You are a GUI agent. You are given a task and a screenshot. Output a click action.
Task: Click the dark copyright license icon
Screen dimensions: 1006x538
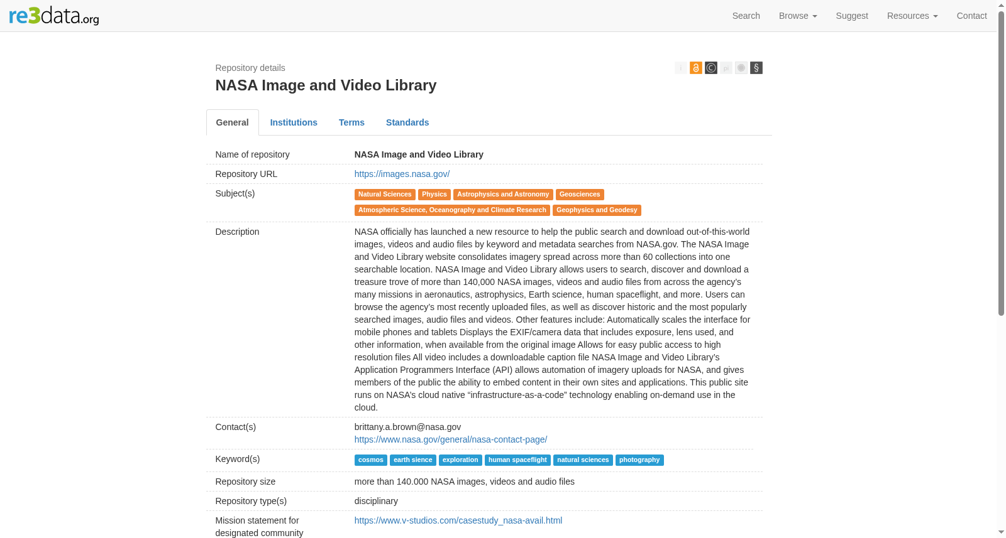711,68
